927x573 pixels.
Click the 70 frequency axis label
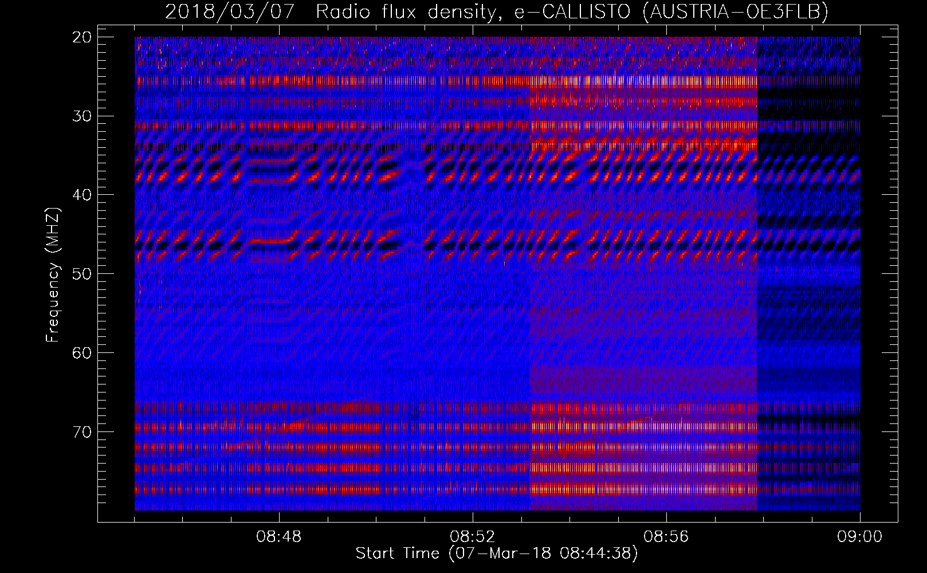[x=83, y=431]
